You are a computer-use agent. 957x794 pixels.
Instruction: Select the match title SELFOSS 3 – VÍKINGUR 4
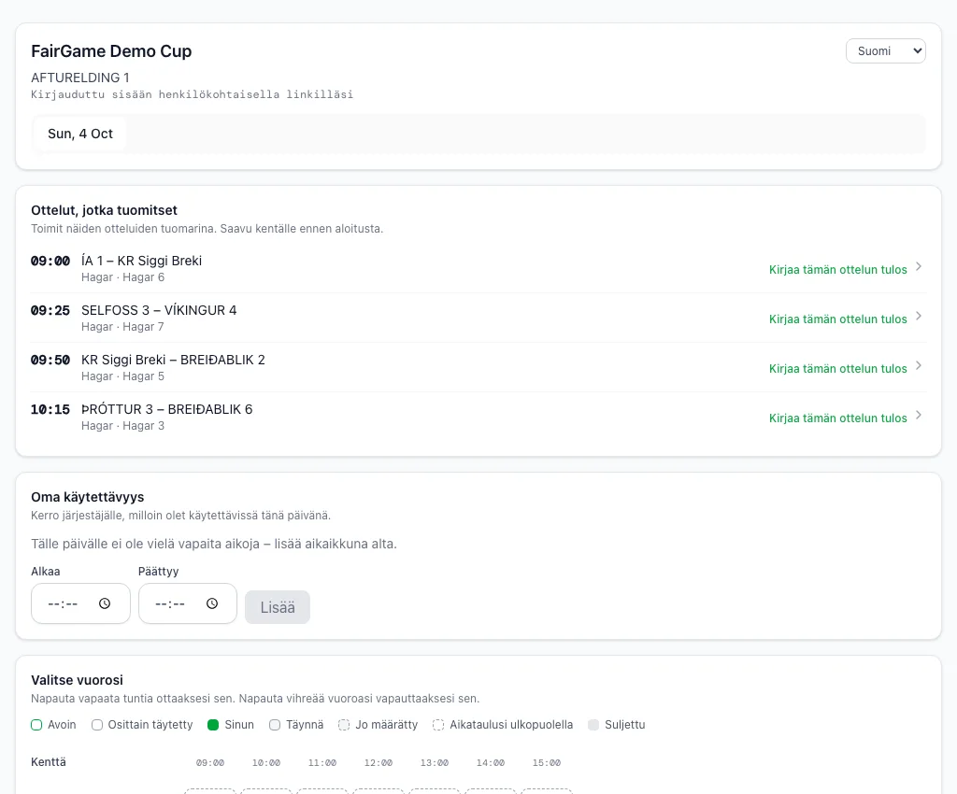pyautogui.click(x=159, y=310)
